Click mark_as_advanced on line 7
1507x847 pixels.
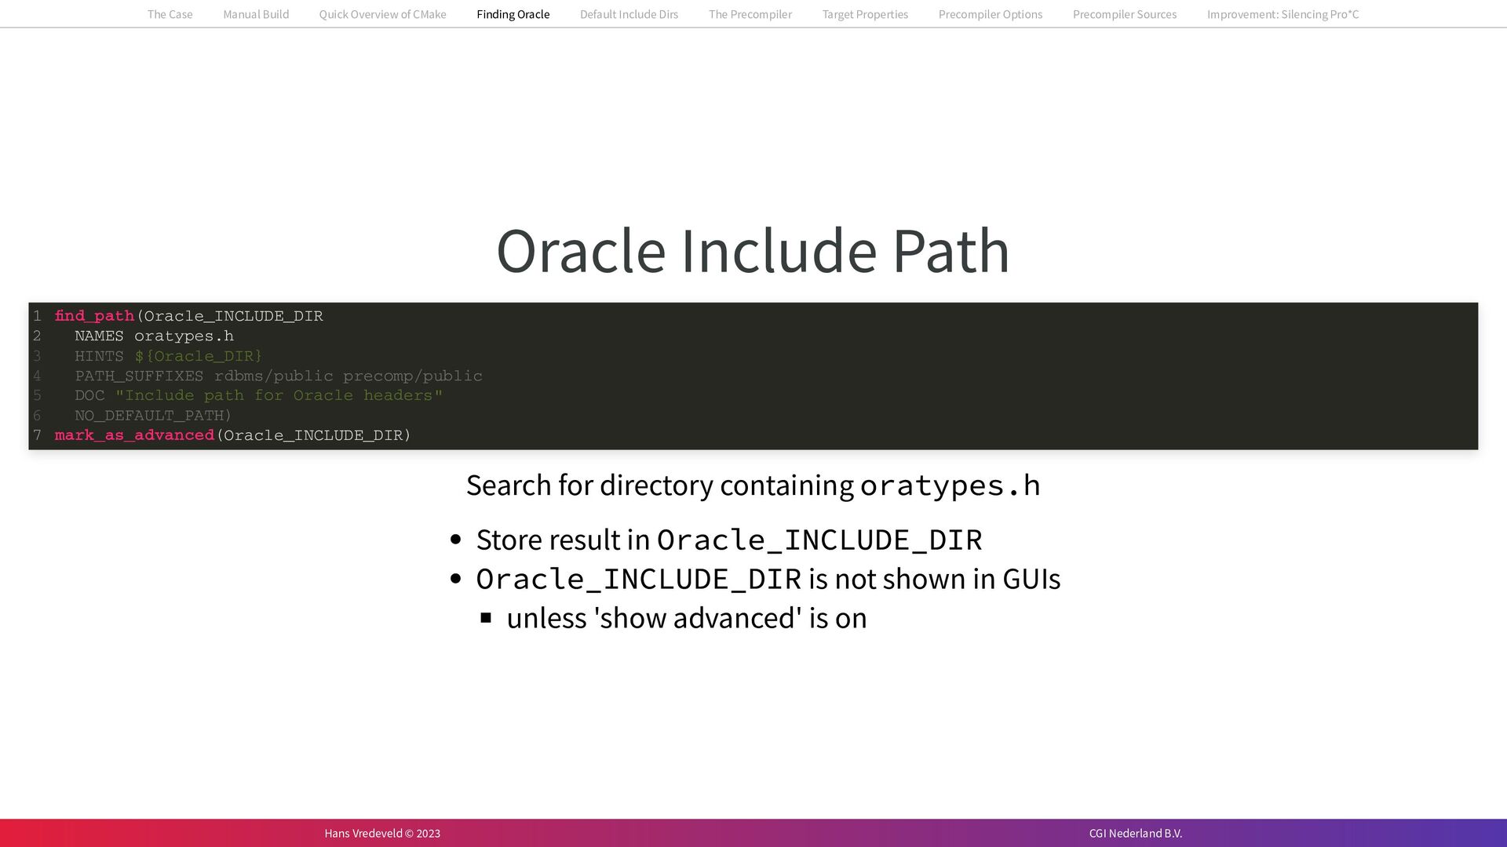[134, 435]
